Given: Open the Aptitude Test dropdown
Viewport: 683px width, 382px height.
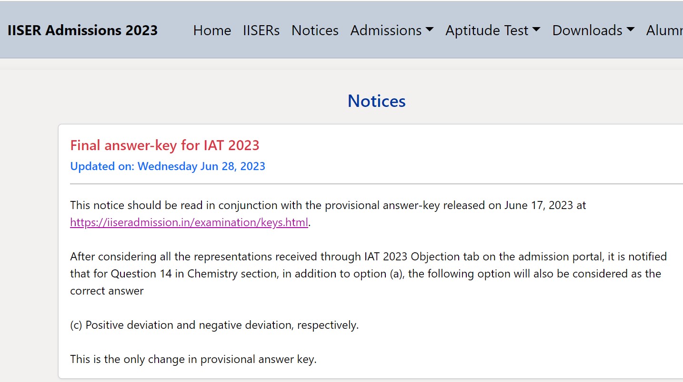Looking at the screenshot, I should (x=492, y=30).
